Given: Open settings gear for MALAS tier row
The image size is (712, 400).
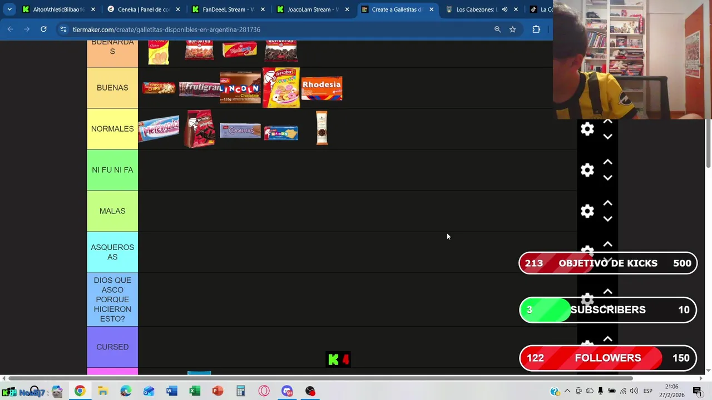Looking at the screenshot, I should (587, 211).
